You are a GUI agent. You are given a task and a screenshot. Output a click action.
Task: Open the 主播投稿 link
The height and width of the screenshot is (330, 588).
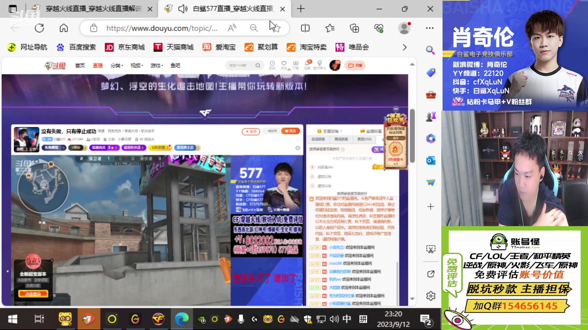(x=330, y=131)
